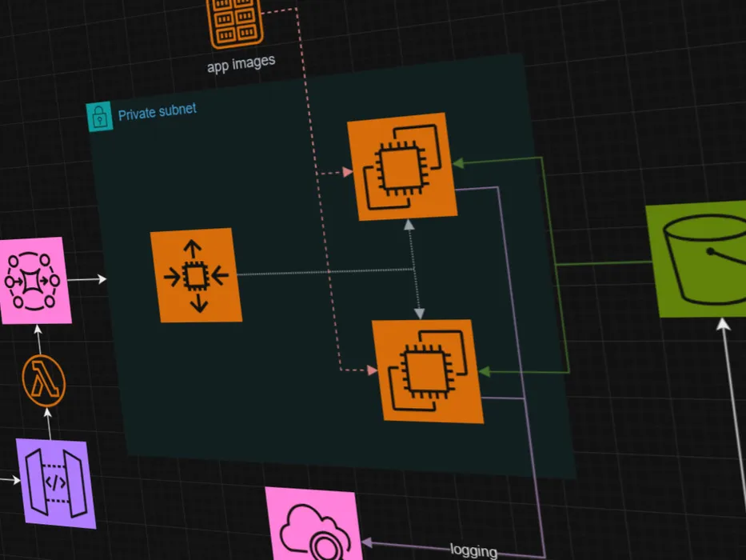Select the upper EC2 instance icon

401,166
